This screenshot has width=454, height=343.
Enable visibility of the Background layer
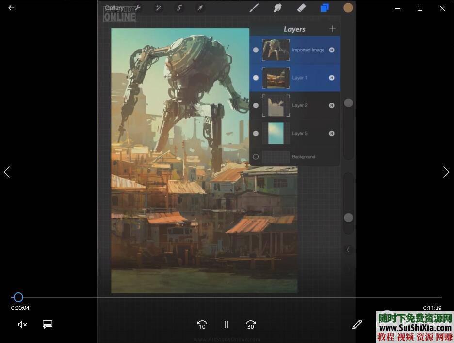click(255, 156)
